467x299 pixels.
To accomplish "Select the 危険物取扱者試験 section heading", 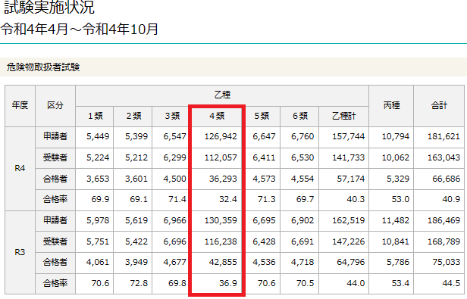I will 43,67.
